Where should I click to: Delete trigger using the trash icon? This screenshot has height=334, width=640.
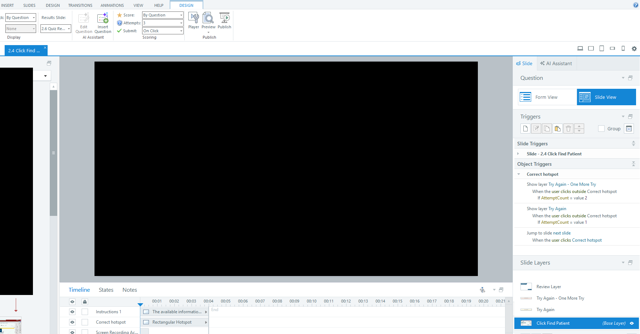(568, 129)
